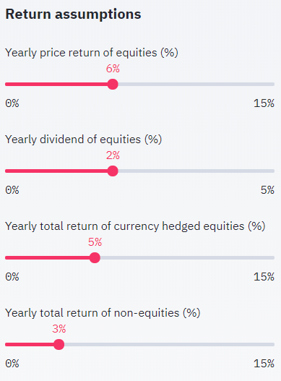Click the 6% value label above price slider
This screenshot has width=281, height=381.
pyautogui.click(x=113, y=69)
